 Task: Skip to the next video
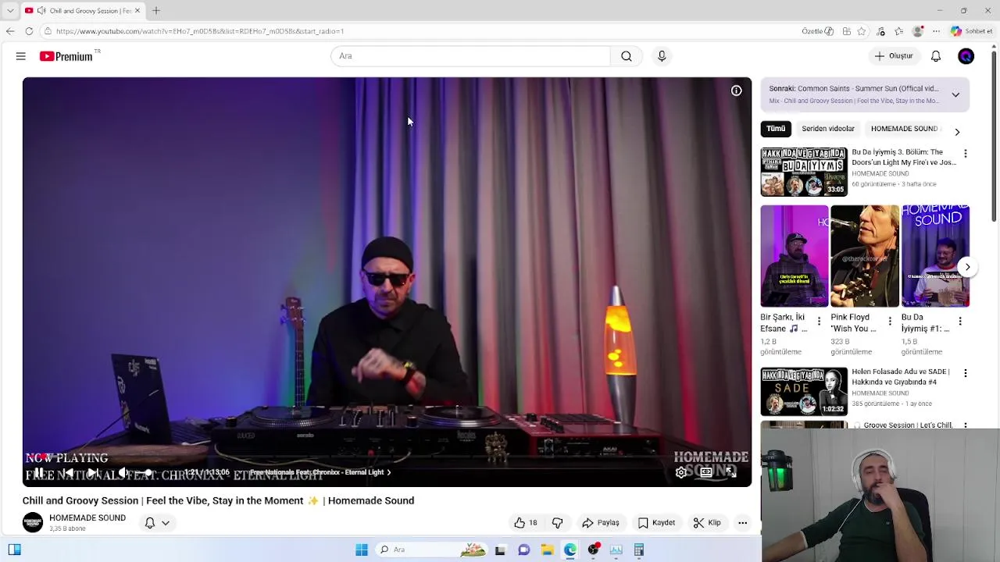pyautogui.click(x=93, y=472)
